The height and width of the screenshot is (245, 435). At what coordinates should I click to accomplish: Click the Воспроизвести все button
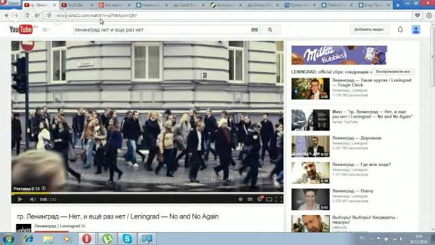click(393, 71)
